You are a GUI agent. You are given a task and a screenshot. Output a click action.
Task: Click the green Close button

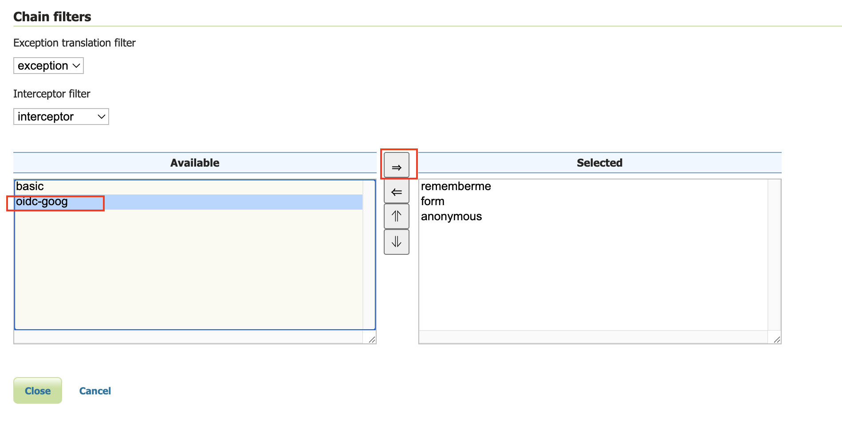click(38, 390)
